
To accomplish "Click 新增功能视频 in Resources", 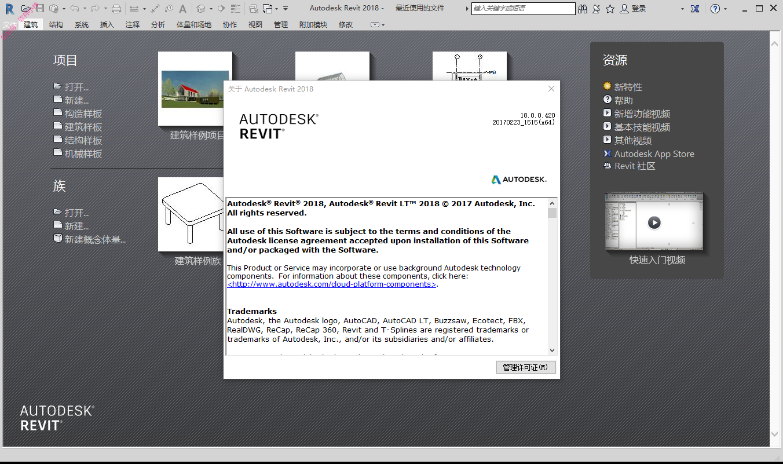I will [642, 114].
